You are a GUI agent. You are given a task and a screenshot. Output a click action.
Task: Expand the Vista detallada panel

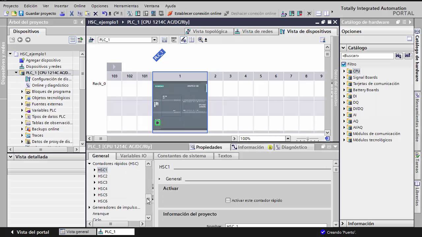point(11,157)
